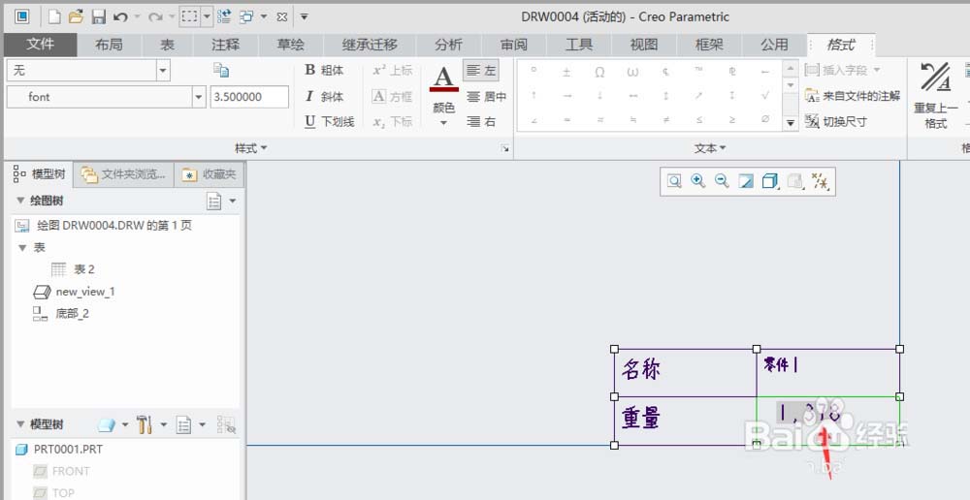970x500 pixels.
Task: Open the text Color (颜色) dropdown
Action: (443, 122)
